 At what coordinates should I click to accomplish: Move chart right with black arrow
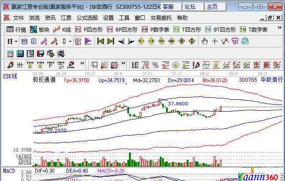pyautogui.click(x=131, y=42)
